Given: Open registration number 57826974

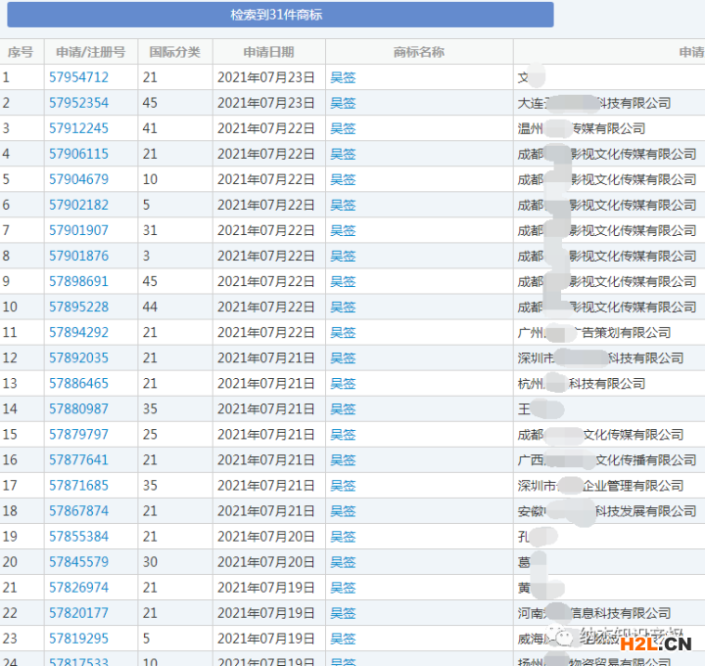Looking at the screenshot, I should (78, 588).
